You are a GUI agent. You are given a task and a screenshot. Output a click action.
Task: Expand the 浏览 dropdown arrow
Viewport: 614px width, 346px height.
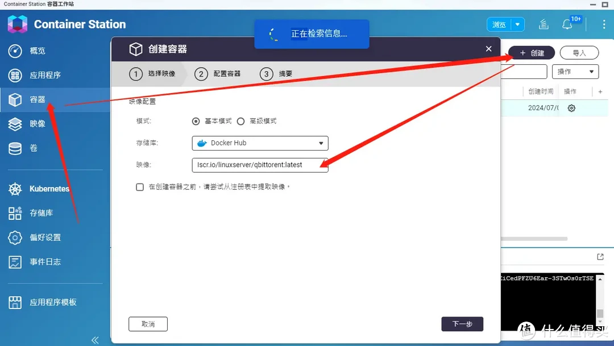pos(518,24)
